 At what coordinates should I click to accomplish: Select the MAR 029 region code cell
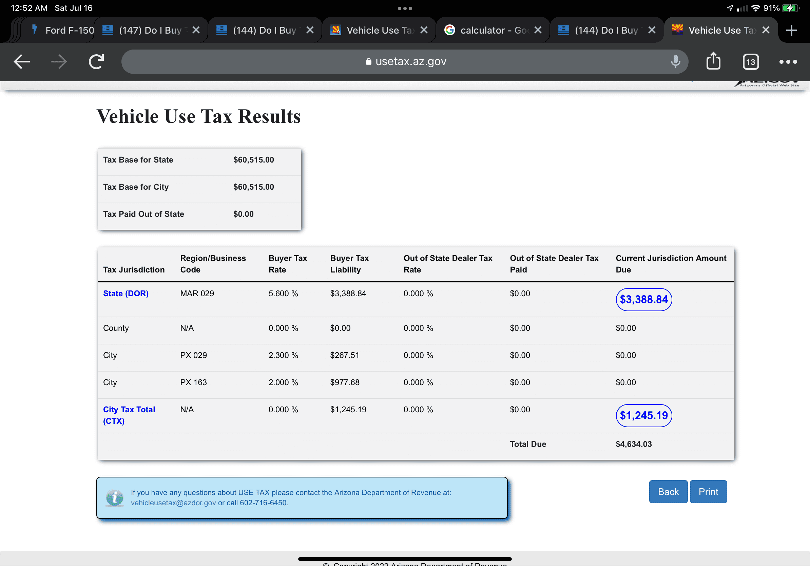[x=197, y=294]
